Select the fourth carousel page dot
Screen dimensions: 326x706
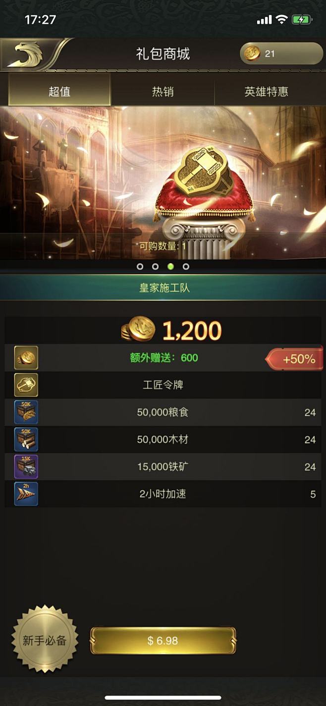(x=186, y=266)
